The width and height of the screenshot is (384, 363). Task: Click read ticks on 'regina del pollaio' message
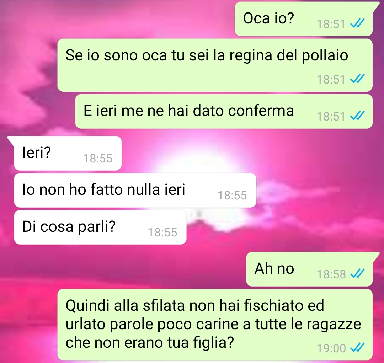click(x=357, y=79)
